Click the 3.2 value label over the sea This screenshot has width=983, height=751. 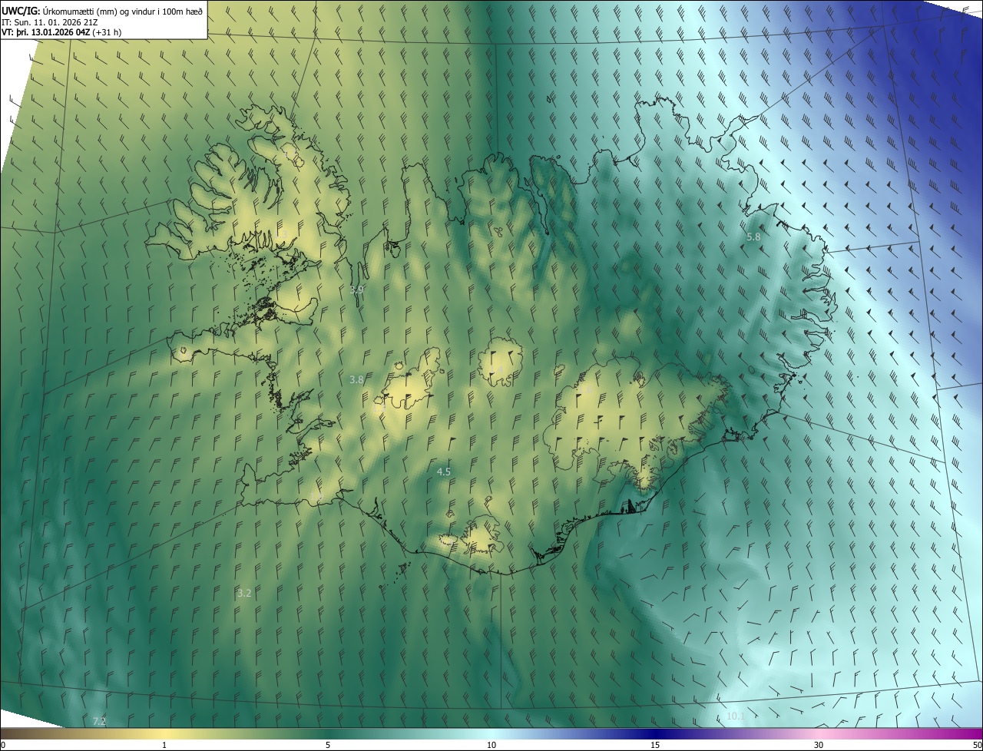click(244, 593)
